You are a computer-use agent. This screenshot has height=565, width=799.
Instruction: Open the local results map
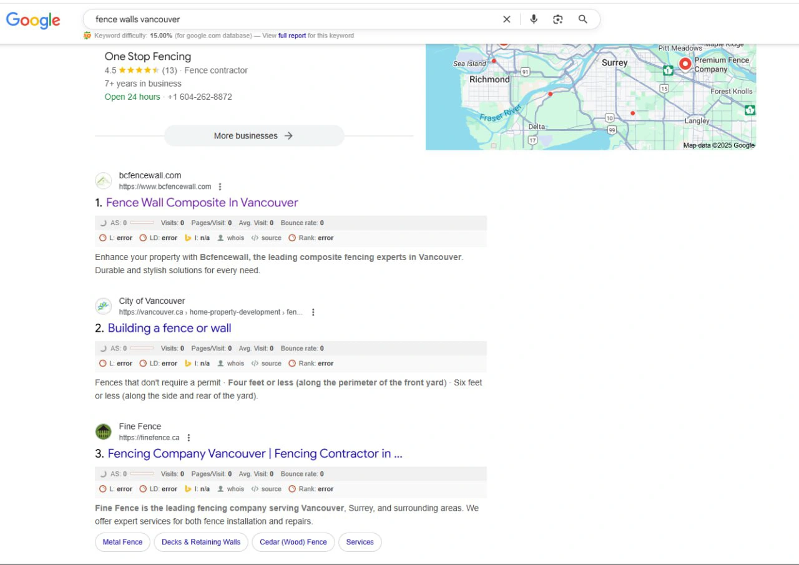click(591, 97)
